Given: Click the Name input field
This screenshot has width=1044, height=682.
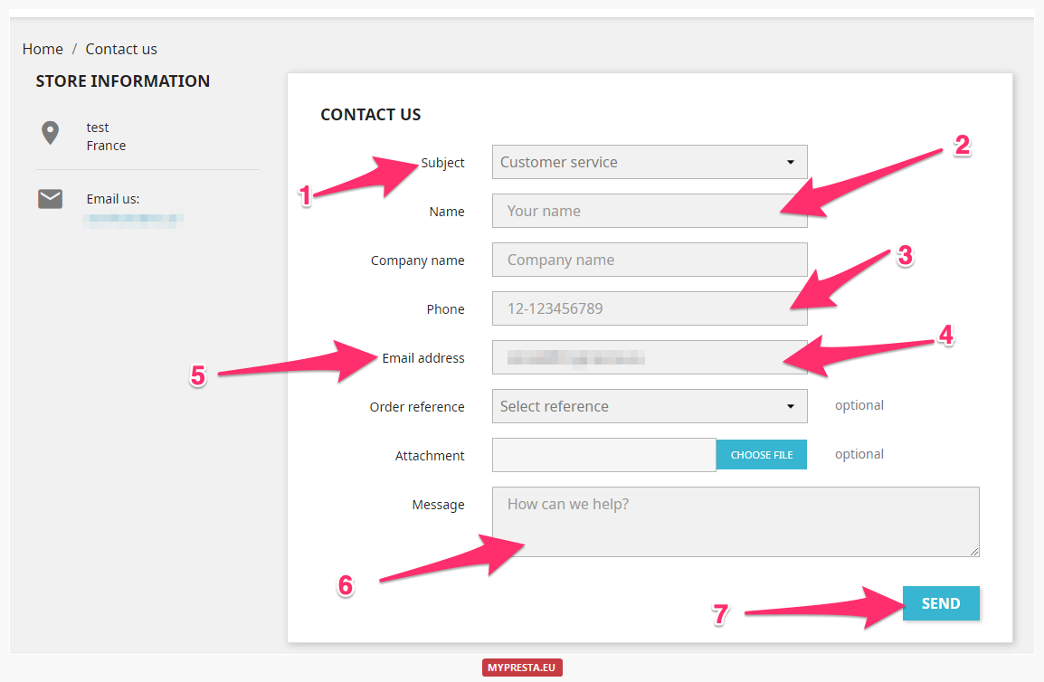Looking at the screenshot, I should 650,211.
